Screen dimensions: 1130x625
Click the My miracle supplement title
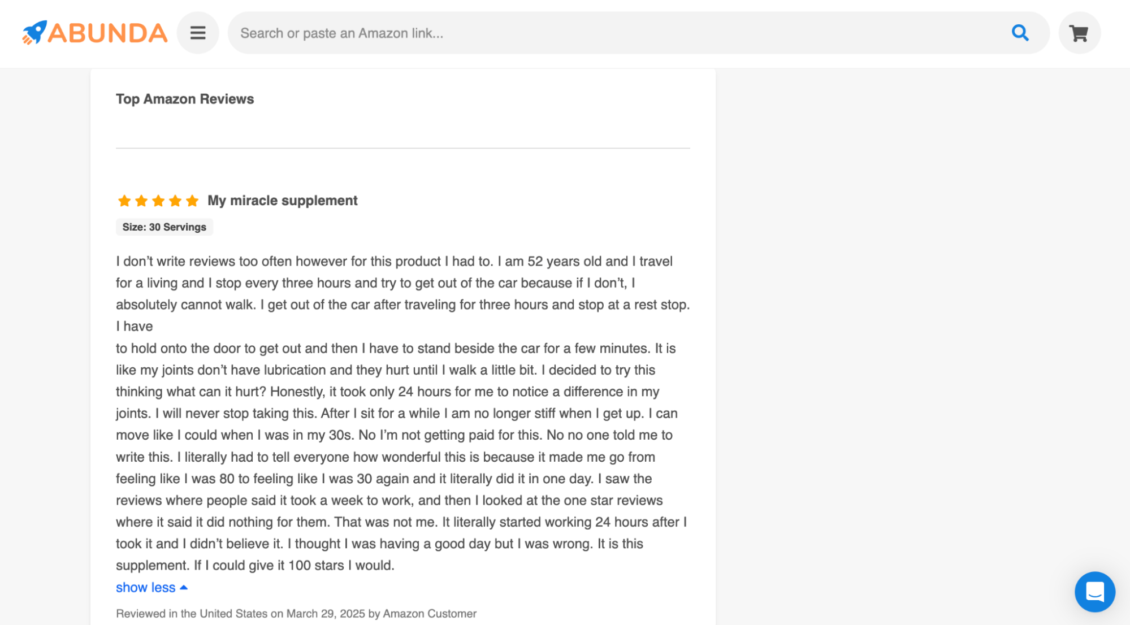click(x=282, y=201)
